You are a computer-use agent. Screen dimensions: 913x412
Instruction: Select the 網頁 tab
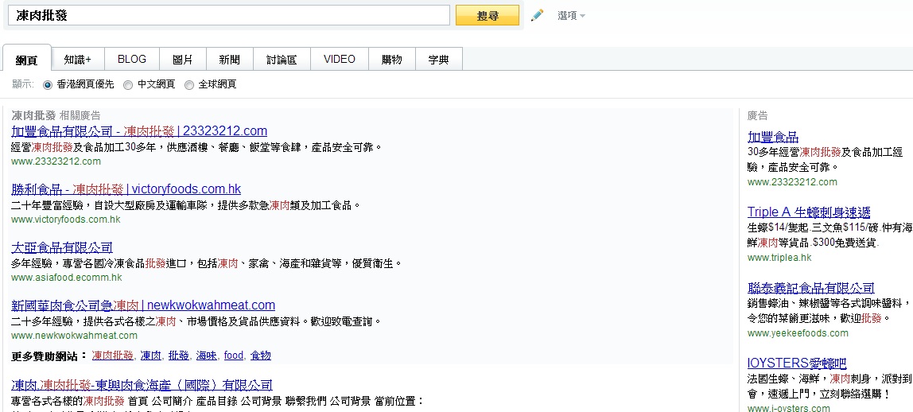click(x=27, y=60)
